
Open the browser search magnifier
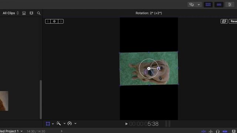coord(39,13)
